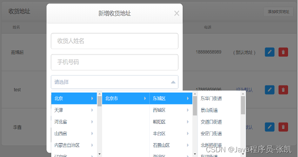Expand arrow next to 山西省
This screenshot has width=298, height=157.
pyautogui.click(x=92, y=134)
